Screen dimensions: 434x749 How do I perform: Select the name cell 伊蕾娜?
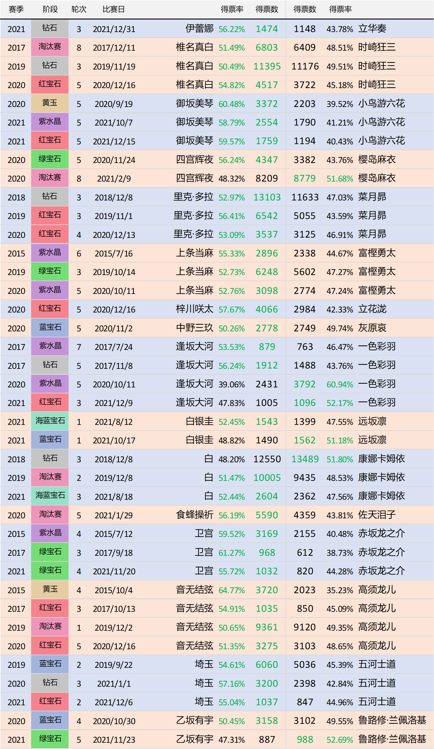point(199,29)
